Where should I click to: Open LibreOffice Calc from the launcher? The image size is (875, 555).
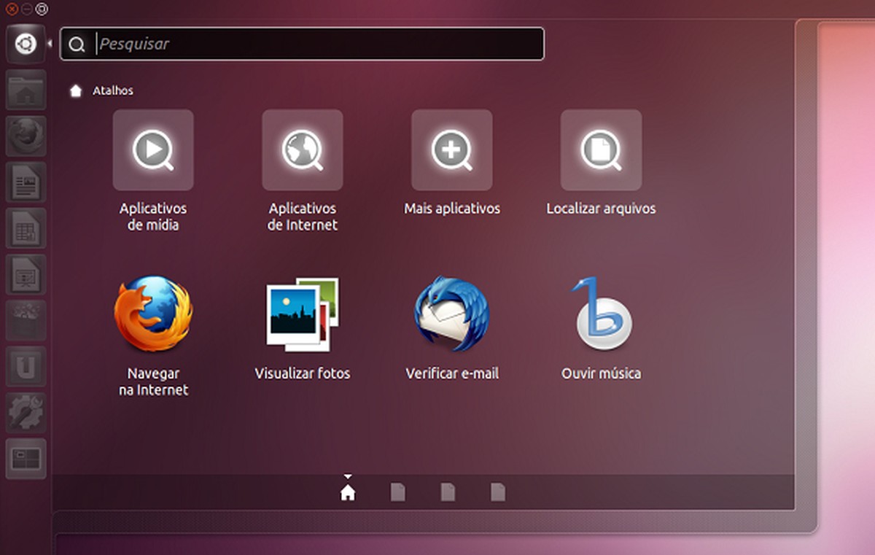(x=26, y=228)
